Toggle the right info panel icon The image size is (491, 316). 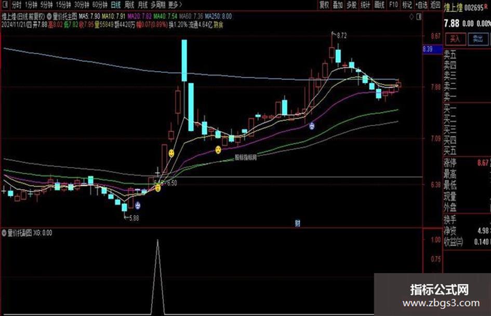click(x=419, y=17)
